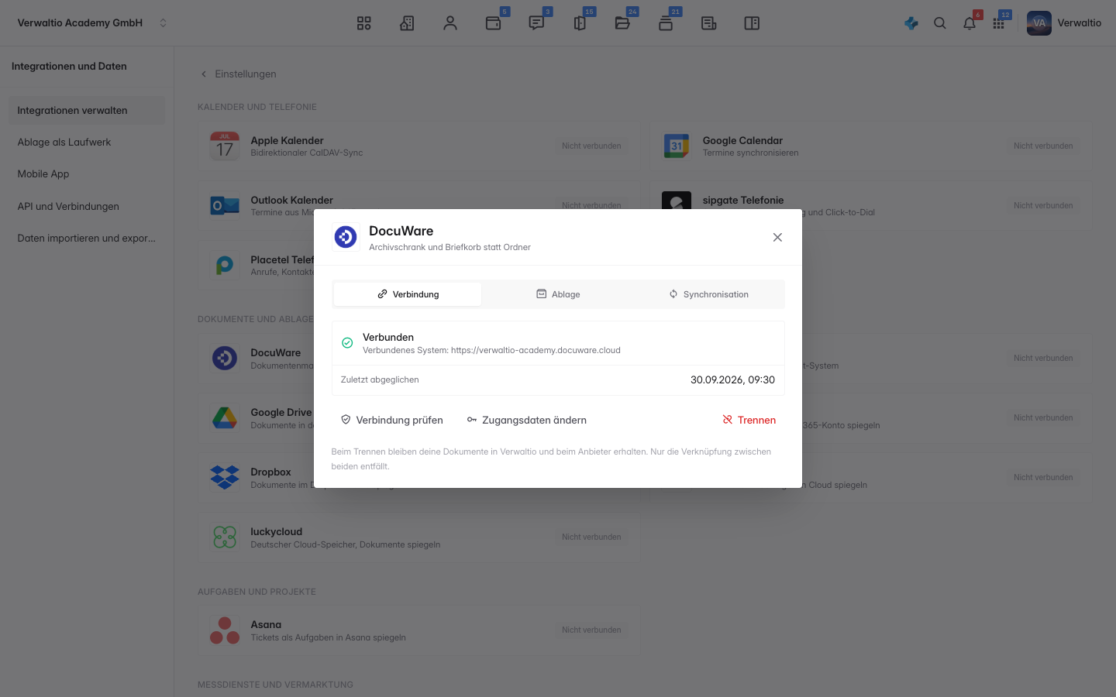The image size is (1116, 697).
Task: Open the folder icon with badge 24
Action: [622, 23]
